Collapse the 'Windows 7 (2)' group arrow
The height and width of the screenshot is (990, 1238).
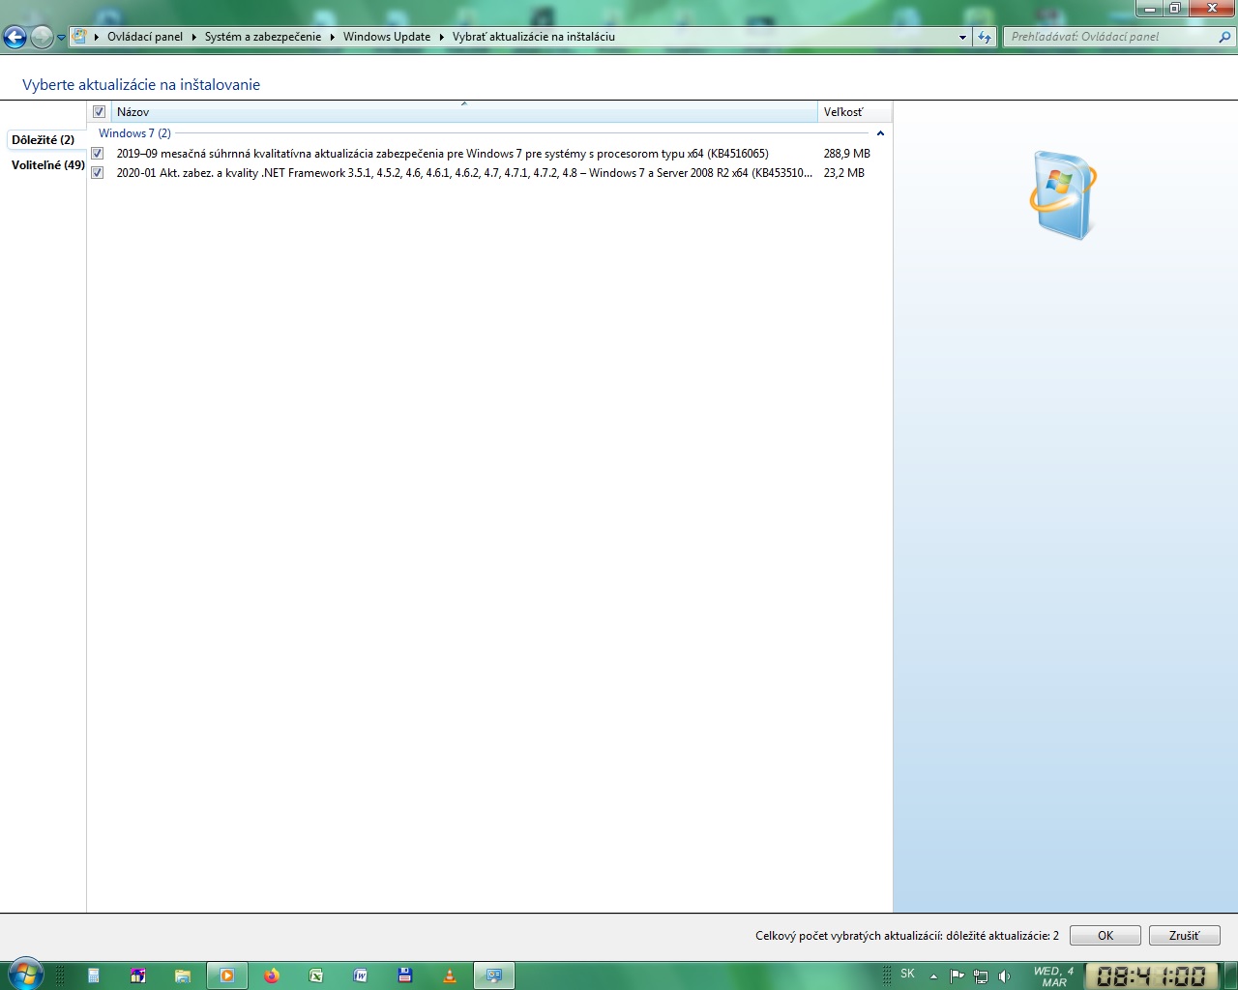(880, 133)
